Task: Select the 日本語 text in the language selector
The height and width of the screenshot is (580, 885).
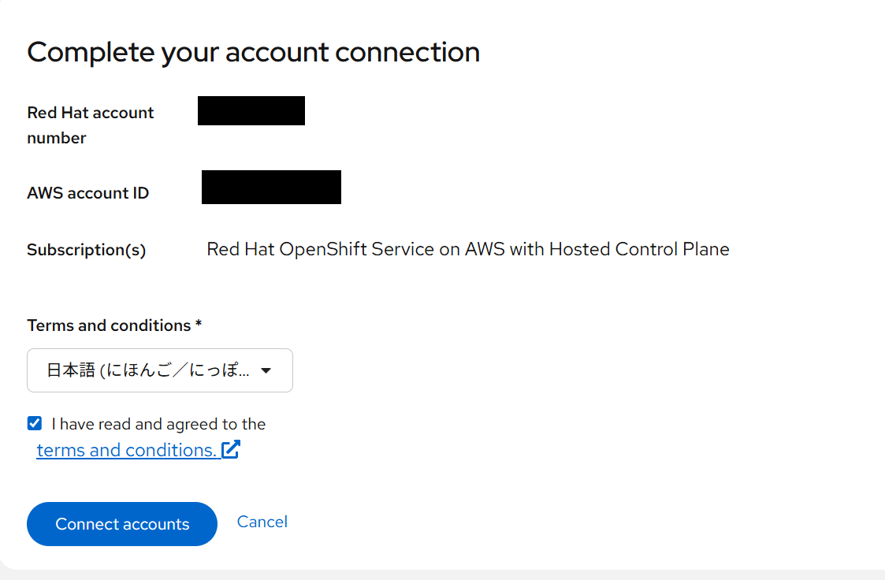Action: pyautogui.click(x=71, y=370)
